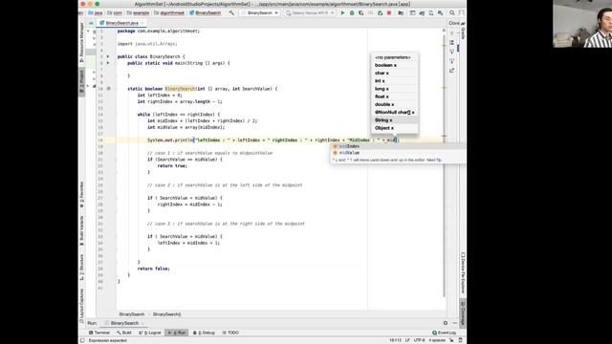Select 'double x' in parameter info popup
Viewport: 612px width, 344px height.
point(395,104)
